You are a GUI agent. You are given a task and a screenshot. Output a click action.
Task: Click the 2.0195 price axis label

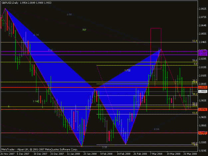203,67
